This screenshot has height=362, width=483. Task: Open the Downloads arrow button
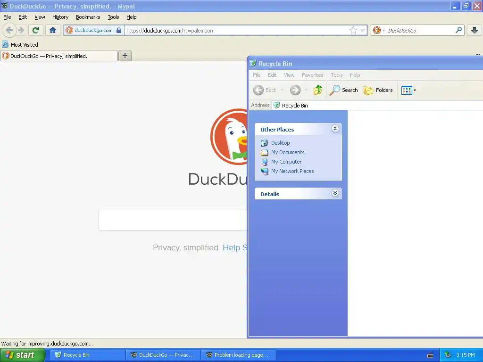(475, 30)
